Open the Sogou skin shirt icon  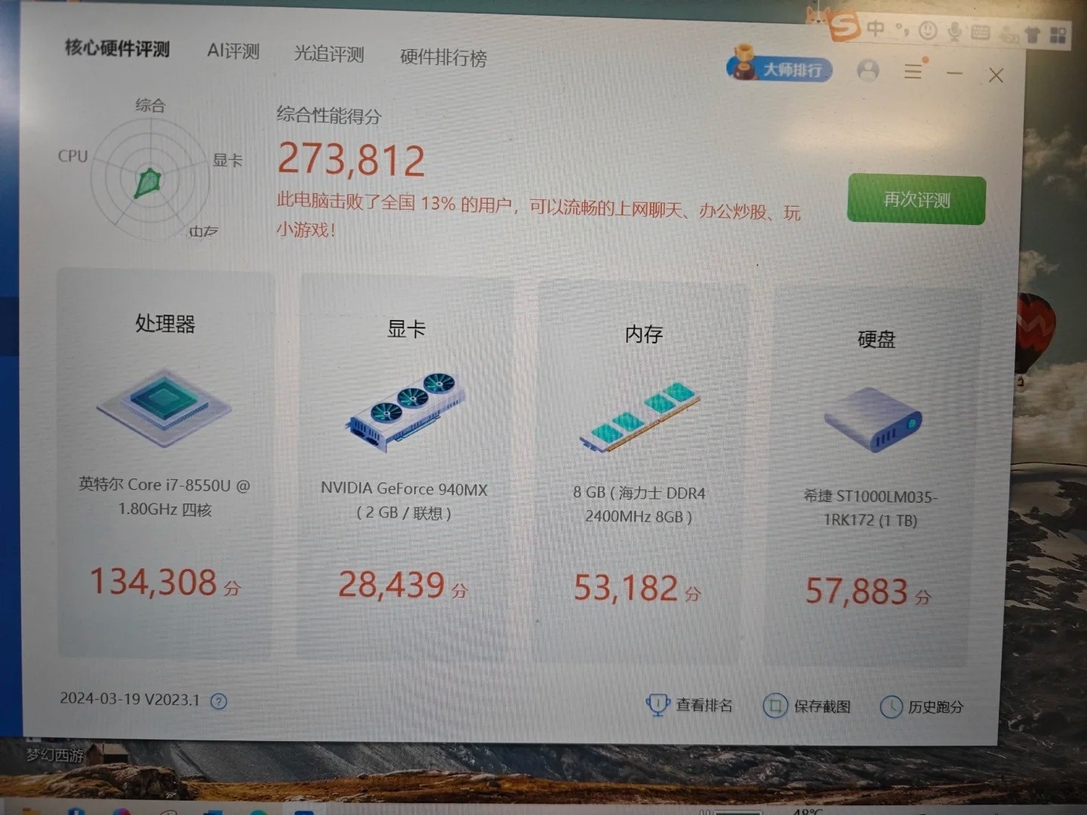(x=1032, y=35)
